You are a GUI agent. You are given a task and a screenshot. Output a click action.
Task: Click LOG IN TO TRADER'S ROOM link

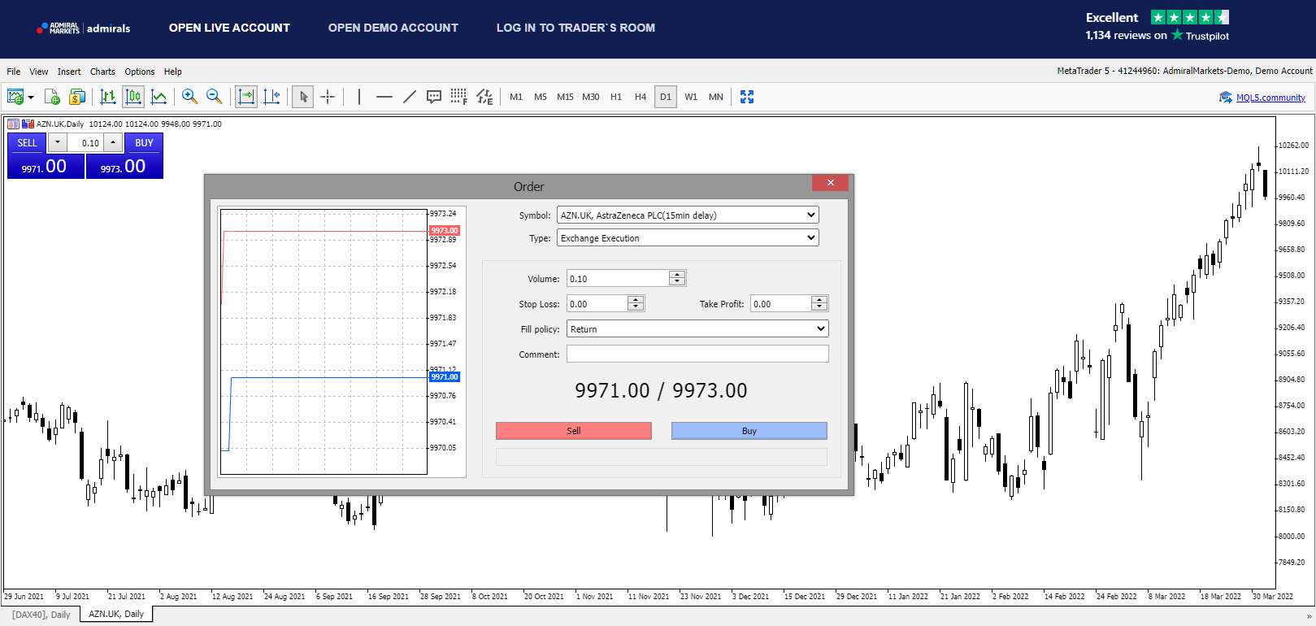click(575, 28)
